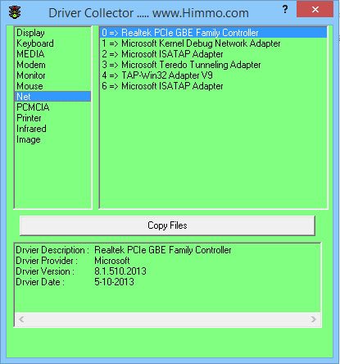Click the traffic light app icon in title bar
The width and height of the screenshot is (340, 364).
click(x=15, y=12)
